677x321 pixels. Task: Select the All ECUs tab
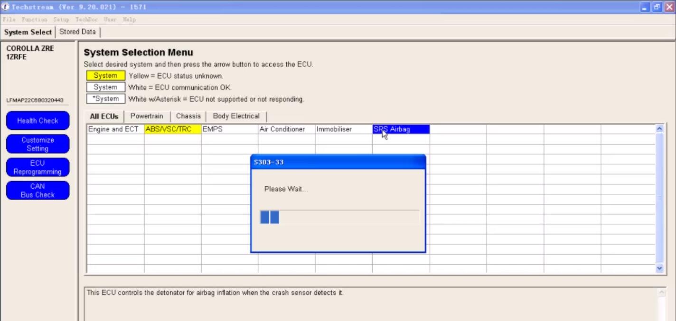click(104, 117)
